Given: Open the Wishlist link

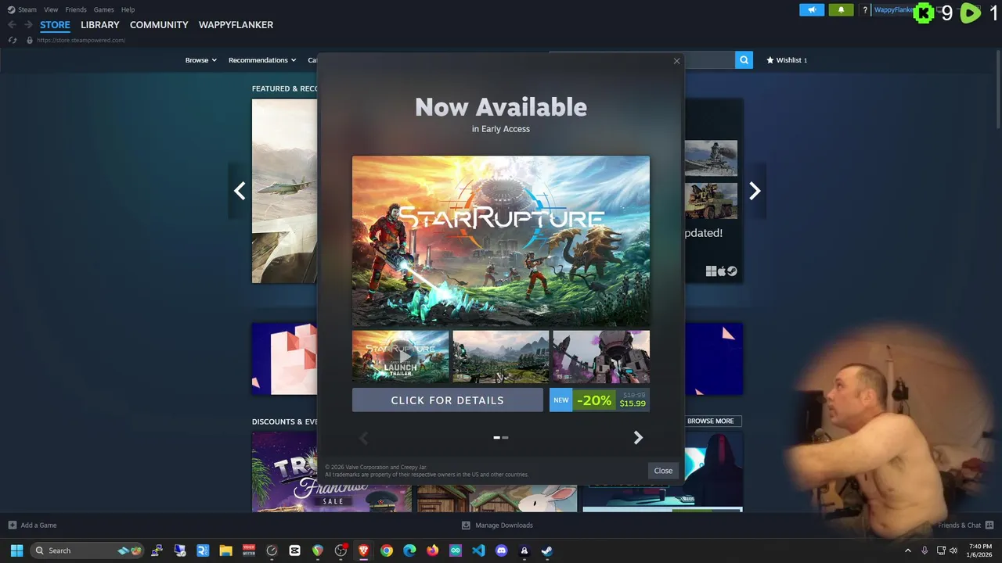Looking at the screenshot, I should [x=787, y=60].
